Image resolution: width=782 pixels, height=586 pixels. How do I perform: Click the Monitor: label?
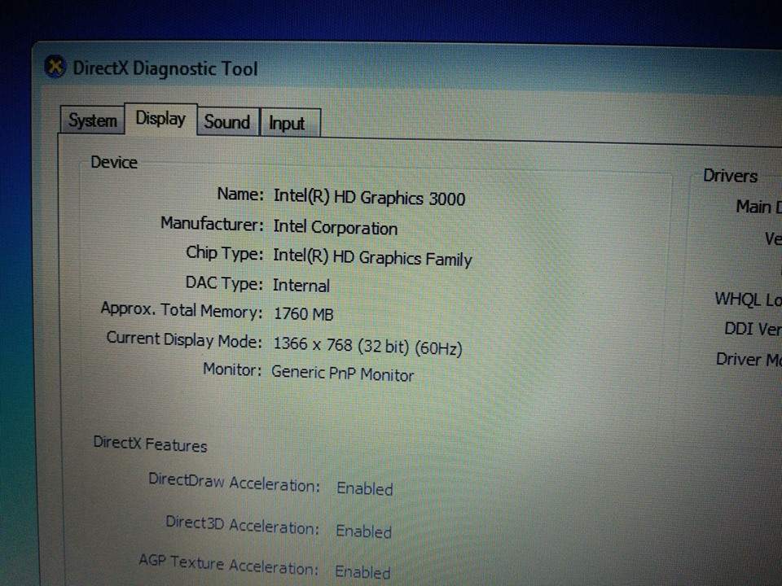232,370
